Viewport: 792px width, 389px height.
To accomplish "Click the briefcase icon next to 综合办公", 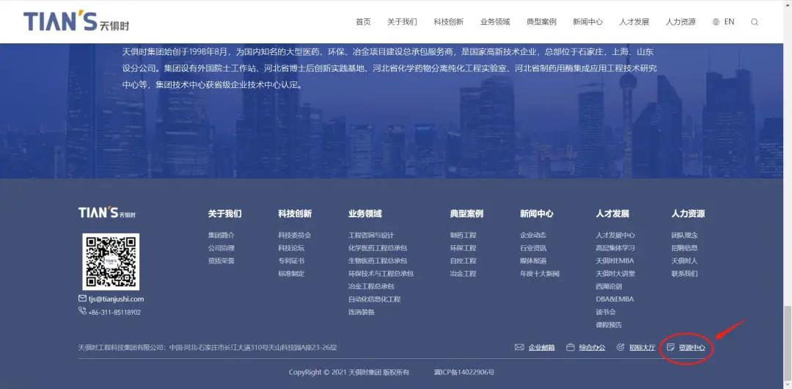I will (571, 347).
